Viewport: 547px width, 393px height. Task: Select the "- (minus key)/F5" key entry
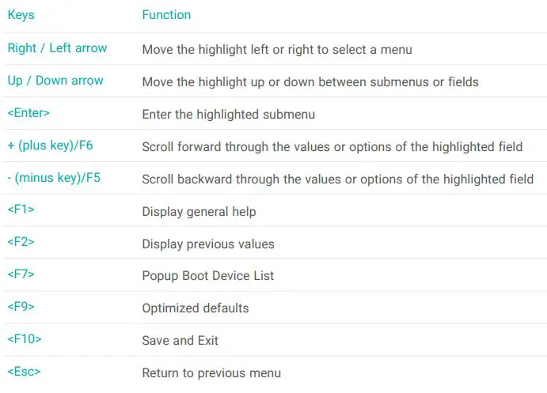click(54, 178)
